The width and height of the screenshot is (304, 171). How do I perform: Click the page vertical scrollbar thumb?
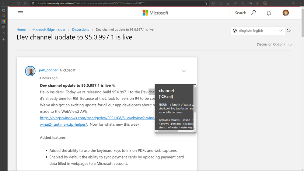pyautogui.click(x=302, y=23)
